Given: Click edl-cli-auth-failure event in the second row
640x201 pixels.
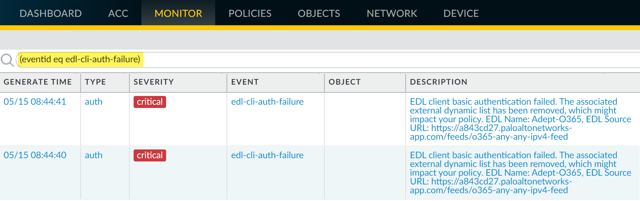Looking at the screenshot, I should tap(267, 155).
